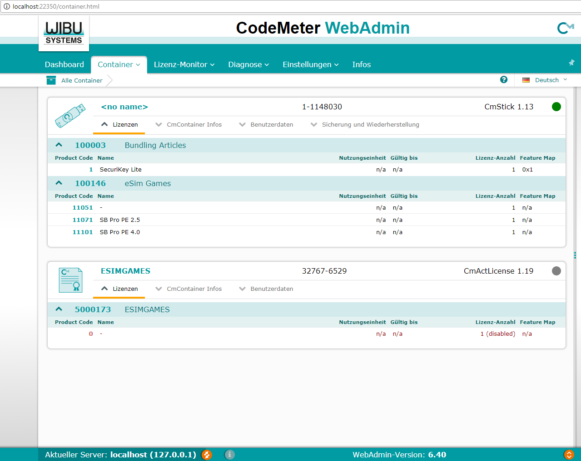
Task: Click the Alle Container breadcrumb
Action: tap(82, 80)
